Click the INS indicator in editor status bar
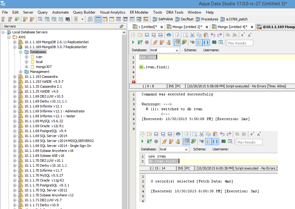295x209 pixels. click(171, 86)
